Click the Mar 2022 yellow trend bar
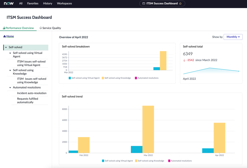This screenshot has height=168, width=247. coord(148,129)
